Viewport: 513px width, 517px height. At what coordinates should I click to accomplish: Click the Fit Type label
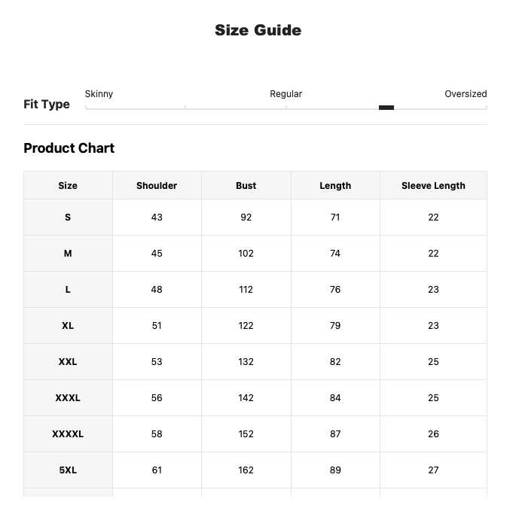click(x=47, y=104)
